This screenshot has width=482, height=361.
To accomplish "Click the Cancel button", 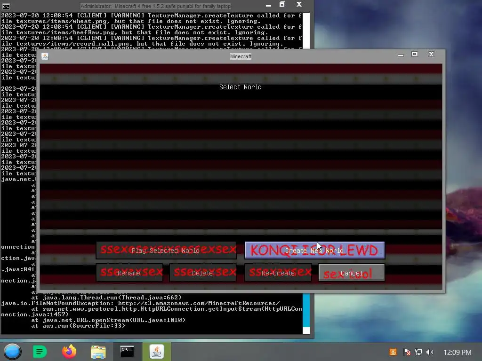I will coord(352,273).
